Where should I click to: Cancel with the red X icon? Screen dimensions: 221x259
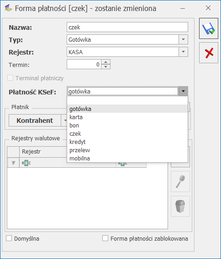[x=209, y=53]
